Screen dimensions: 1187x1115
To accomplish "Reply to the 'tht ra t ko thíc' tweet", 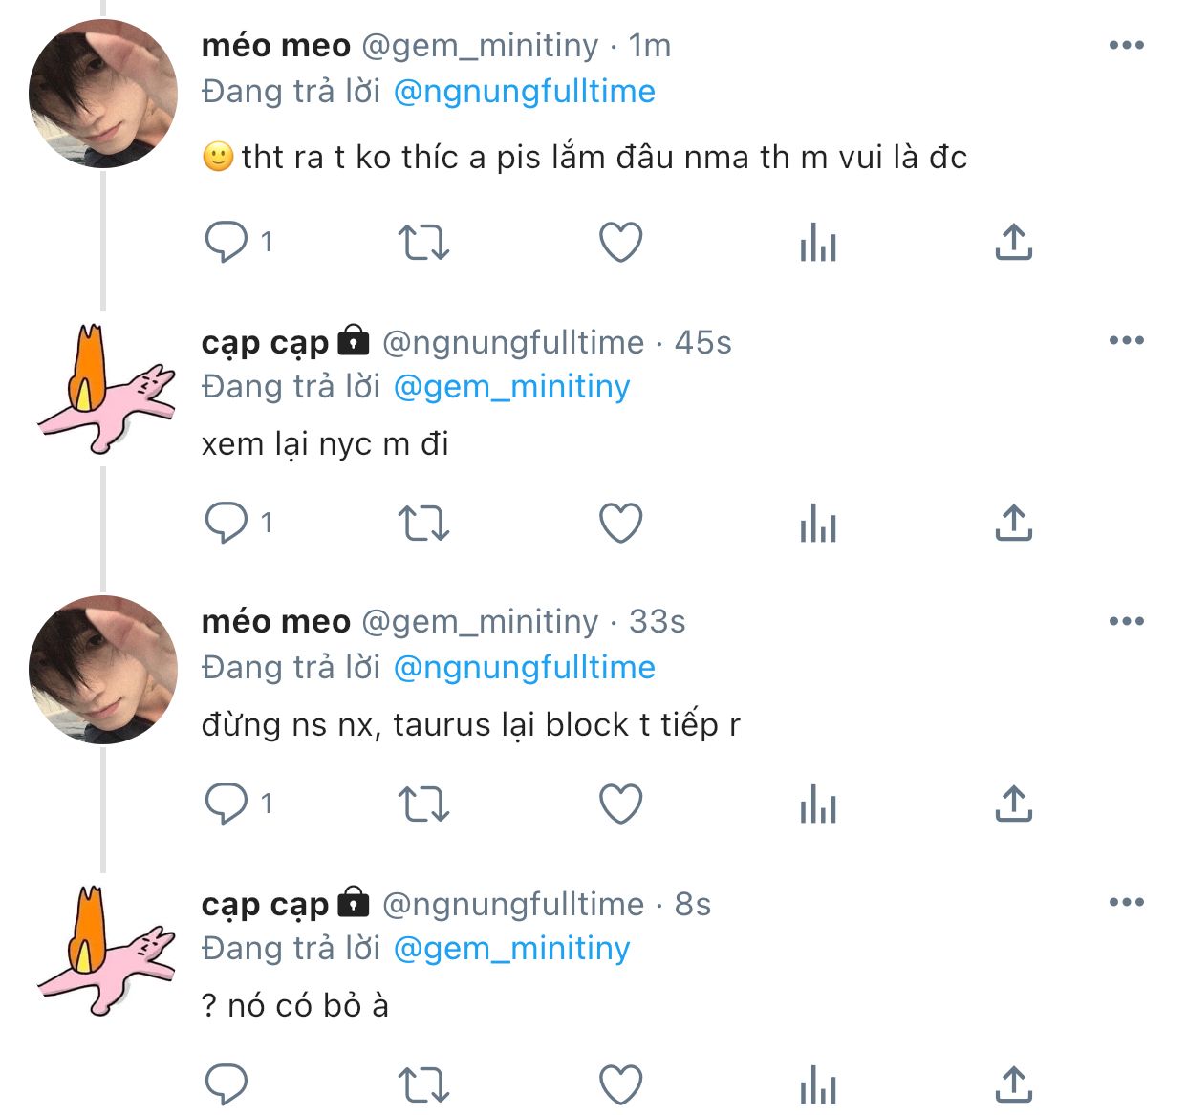I will [x=227, y=242].
